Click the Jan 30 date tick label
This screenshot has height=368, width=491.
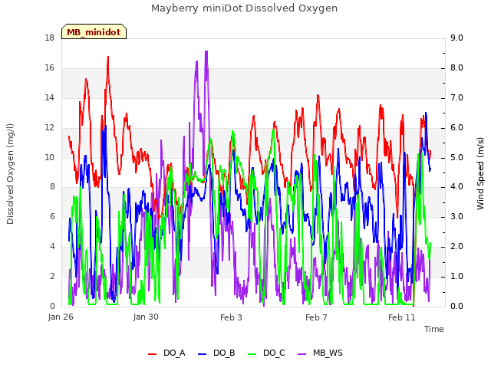coord(146,317)
